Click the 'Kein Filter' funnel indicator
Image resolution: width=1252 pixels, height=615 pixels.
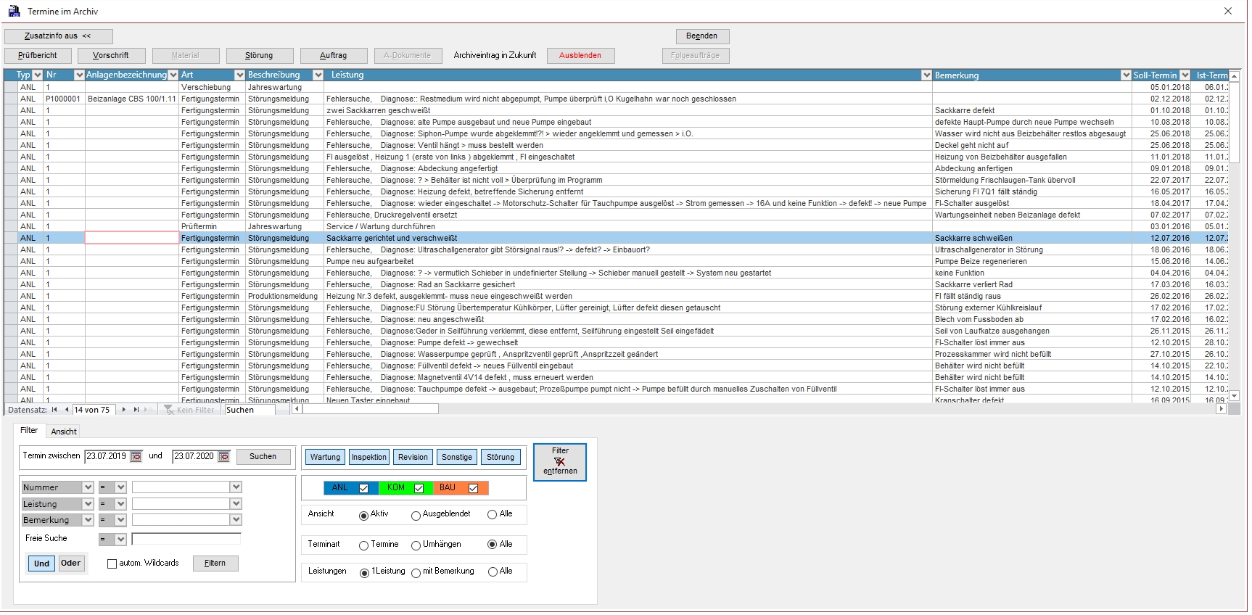pyautogui.click(x=189, y=410)
